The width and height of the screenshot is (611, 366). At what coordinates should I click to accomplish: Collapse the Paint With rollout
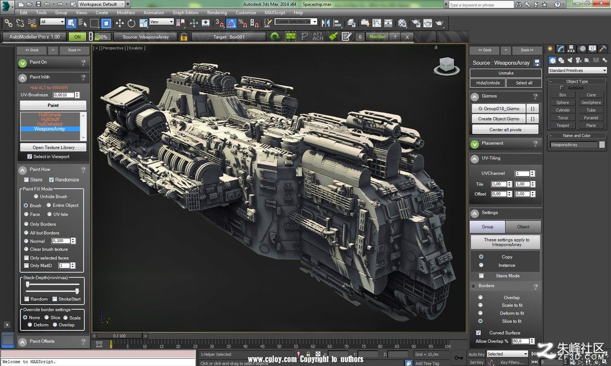tap(23, 78)
